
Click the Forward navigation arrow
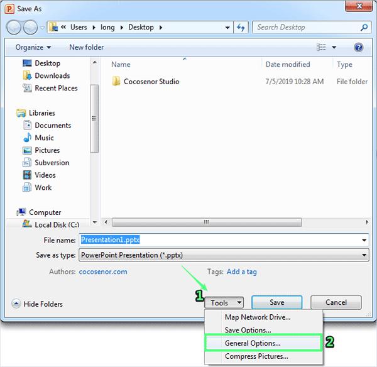pyautogui.click(x=31, y=27)
